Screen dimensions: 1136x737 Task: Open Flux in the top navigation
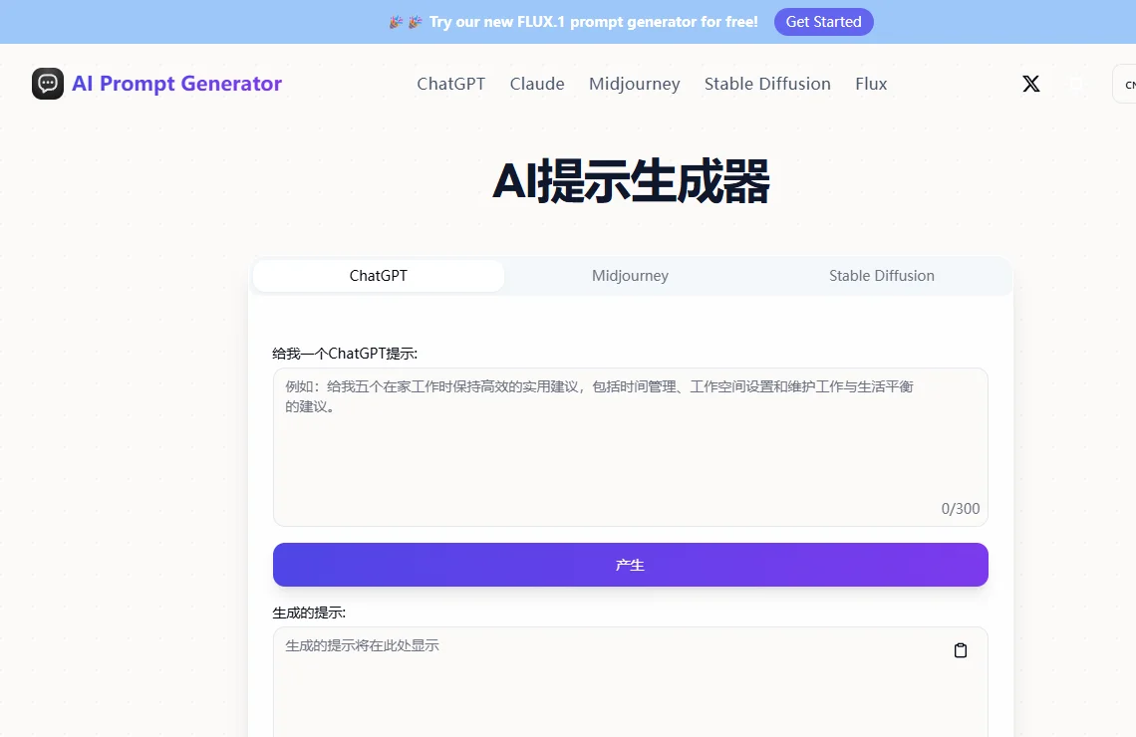pos(871,84)
